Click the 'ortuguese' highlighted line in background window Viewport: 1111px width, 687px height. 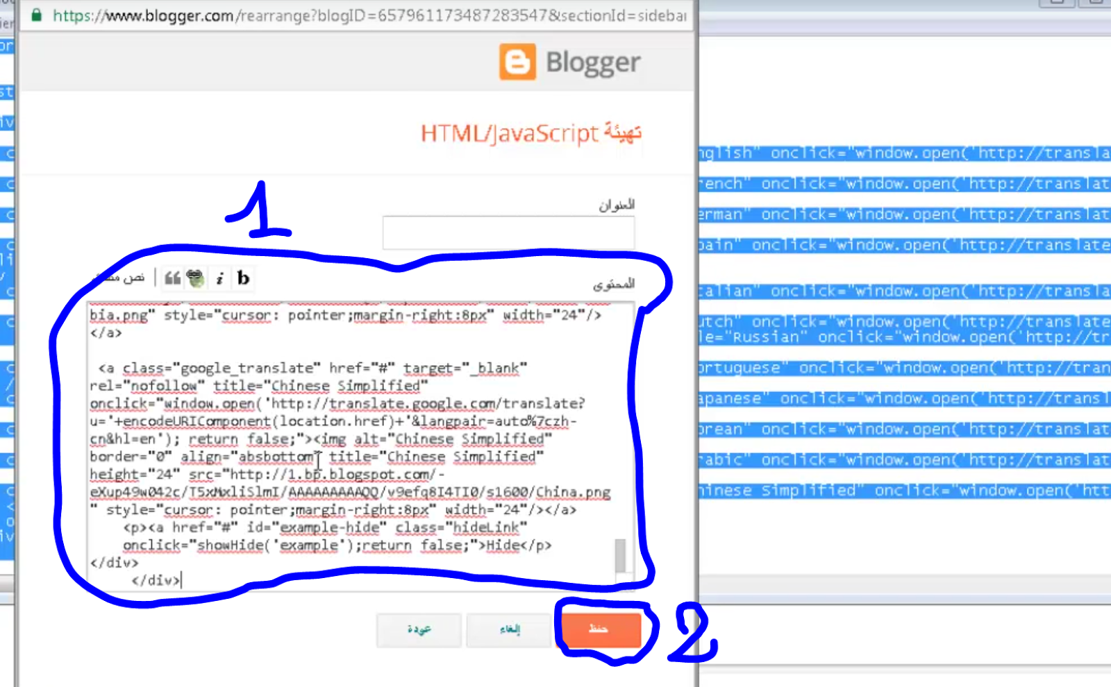tap(905, 368)
